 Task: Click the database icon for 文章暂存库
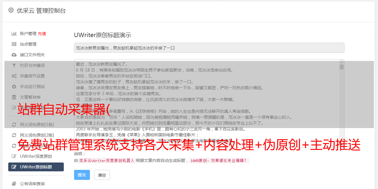pos(14,97)
